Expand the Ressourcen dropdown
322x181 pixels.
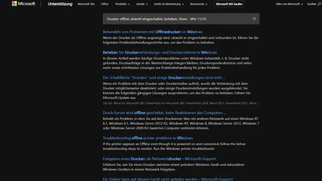199,4
